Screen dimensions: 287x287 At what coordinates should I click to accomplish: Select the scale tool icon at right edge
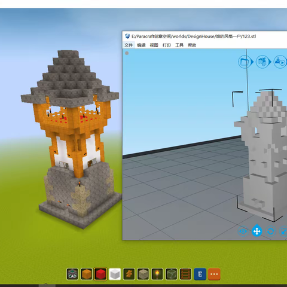(283, 231)
